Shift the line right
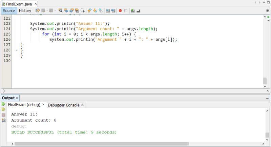Viewport: 271px width, 147px height. coord(113,11)
